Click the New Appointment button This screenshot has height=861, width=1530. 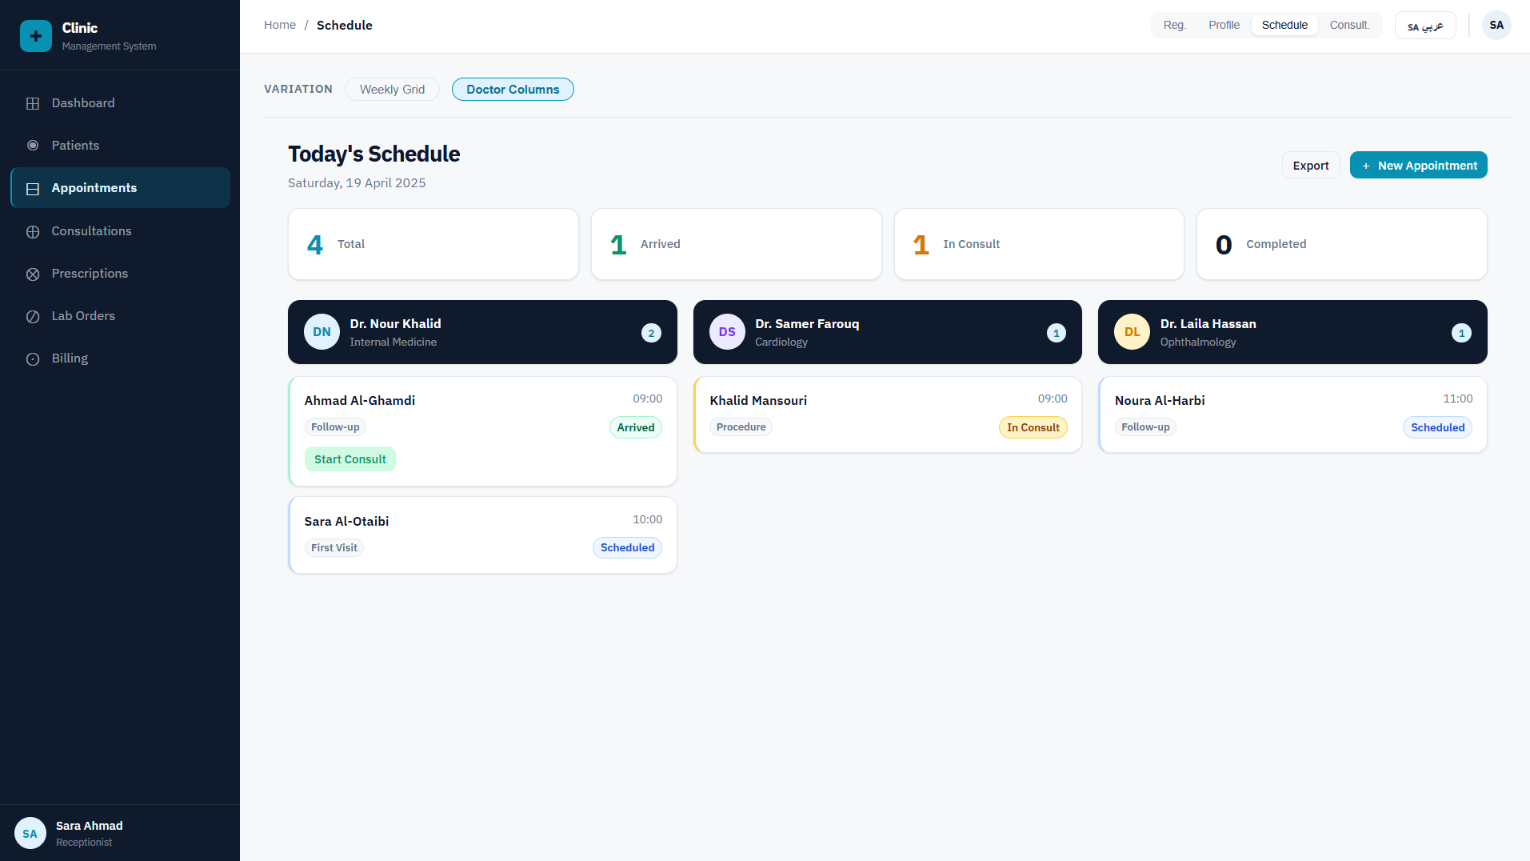(x=1418, y=166)
